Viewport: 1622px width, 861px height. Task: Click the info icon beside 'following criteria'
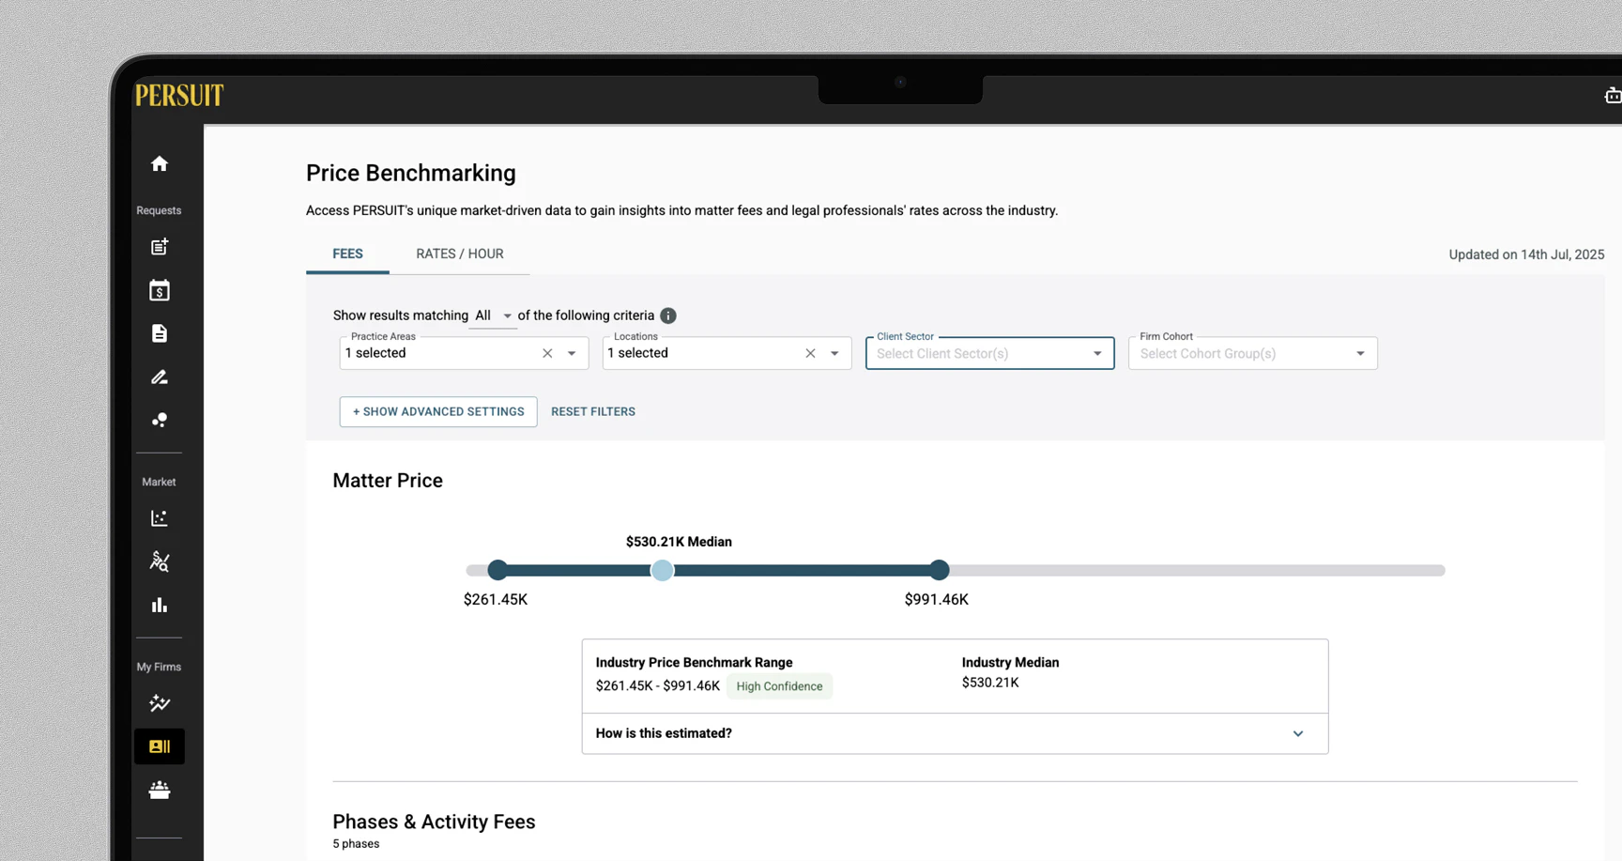pos(668,315)
